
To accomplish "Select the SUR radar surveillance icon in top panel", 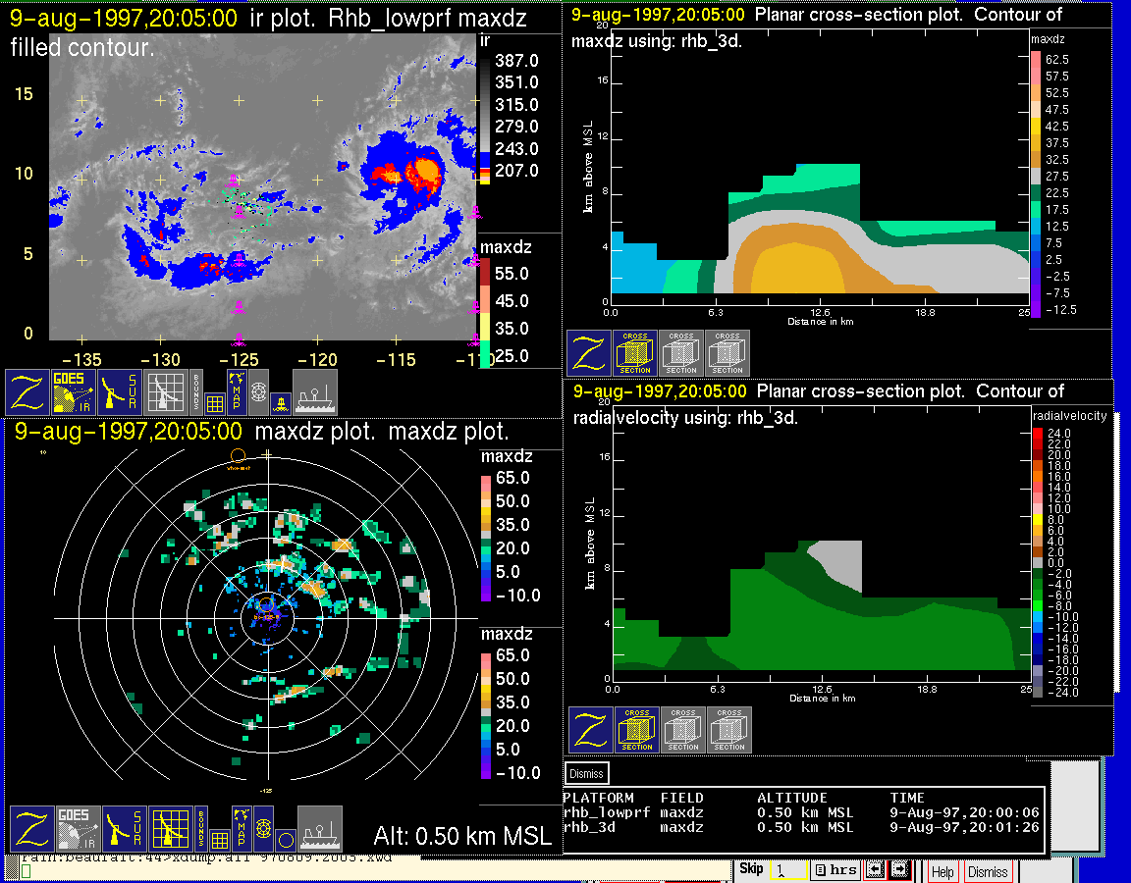I will pos(120,391).
